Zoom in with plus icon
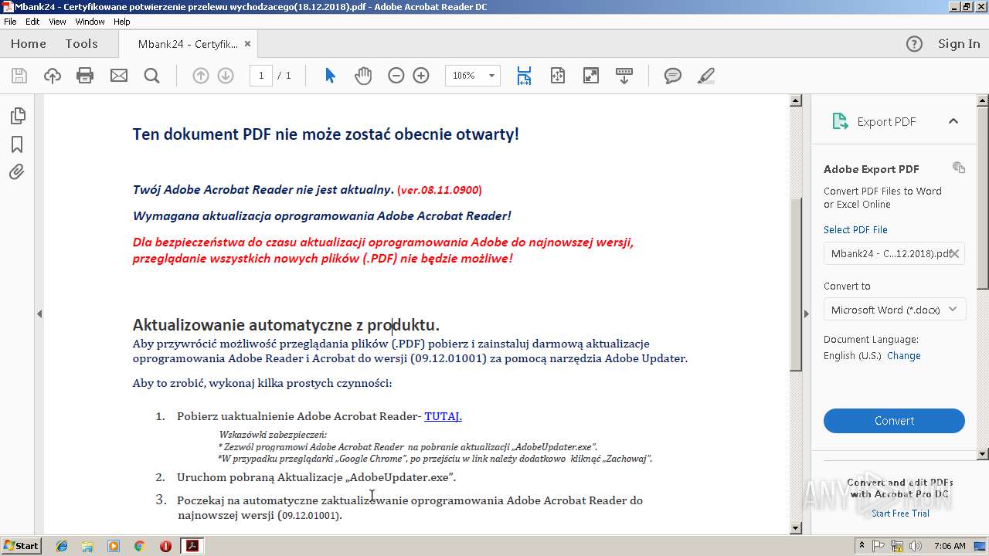This screenshot has height=556, width=989. pyautogui.click(x=421, y=76)
